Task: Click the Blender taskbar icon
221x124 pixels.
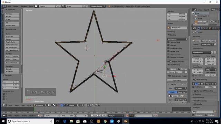Action: pos(125,121)
